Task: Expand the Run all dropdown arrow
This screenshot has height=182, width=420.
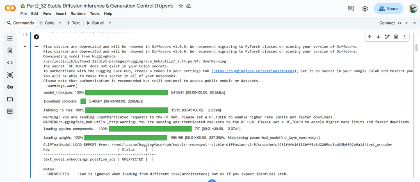Action: [x=110, y=23]
